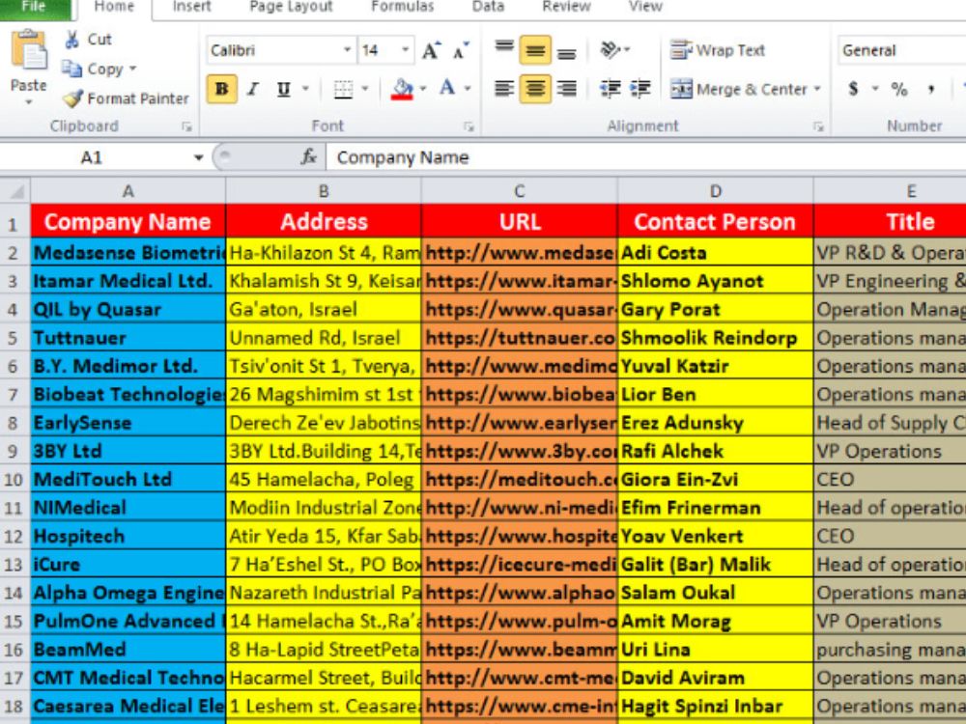This screenshot has height=724, width=966.
Task: Apply cell borders icon
Action: click(x=343, y=89)
